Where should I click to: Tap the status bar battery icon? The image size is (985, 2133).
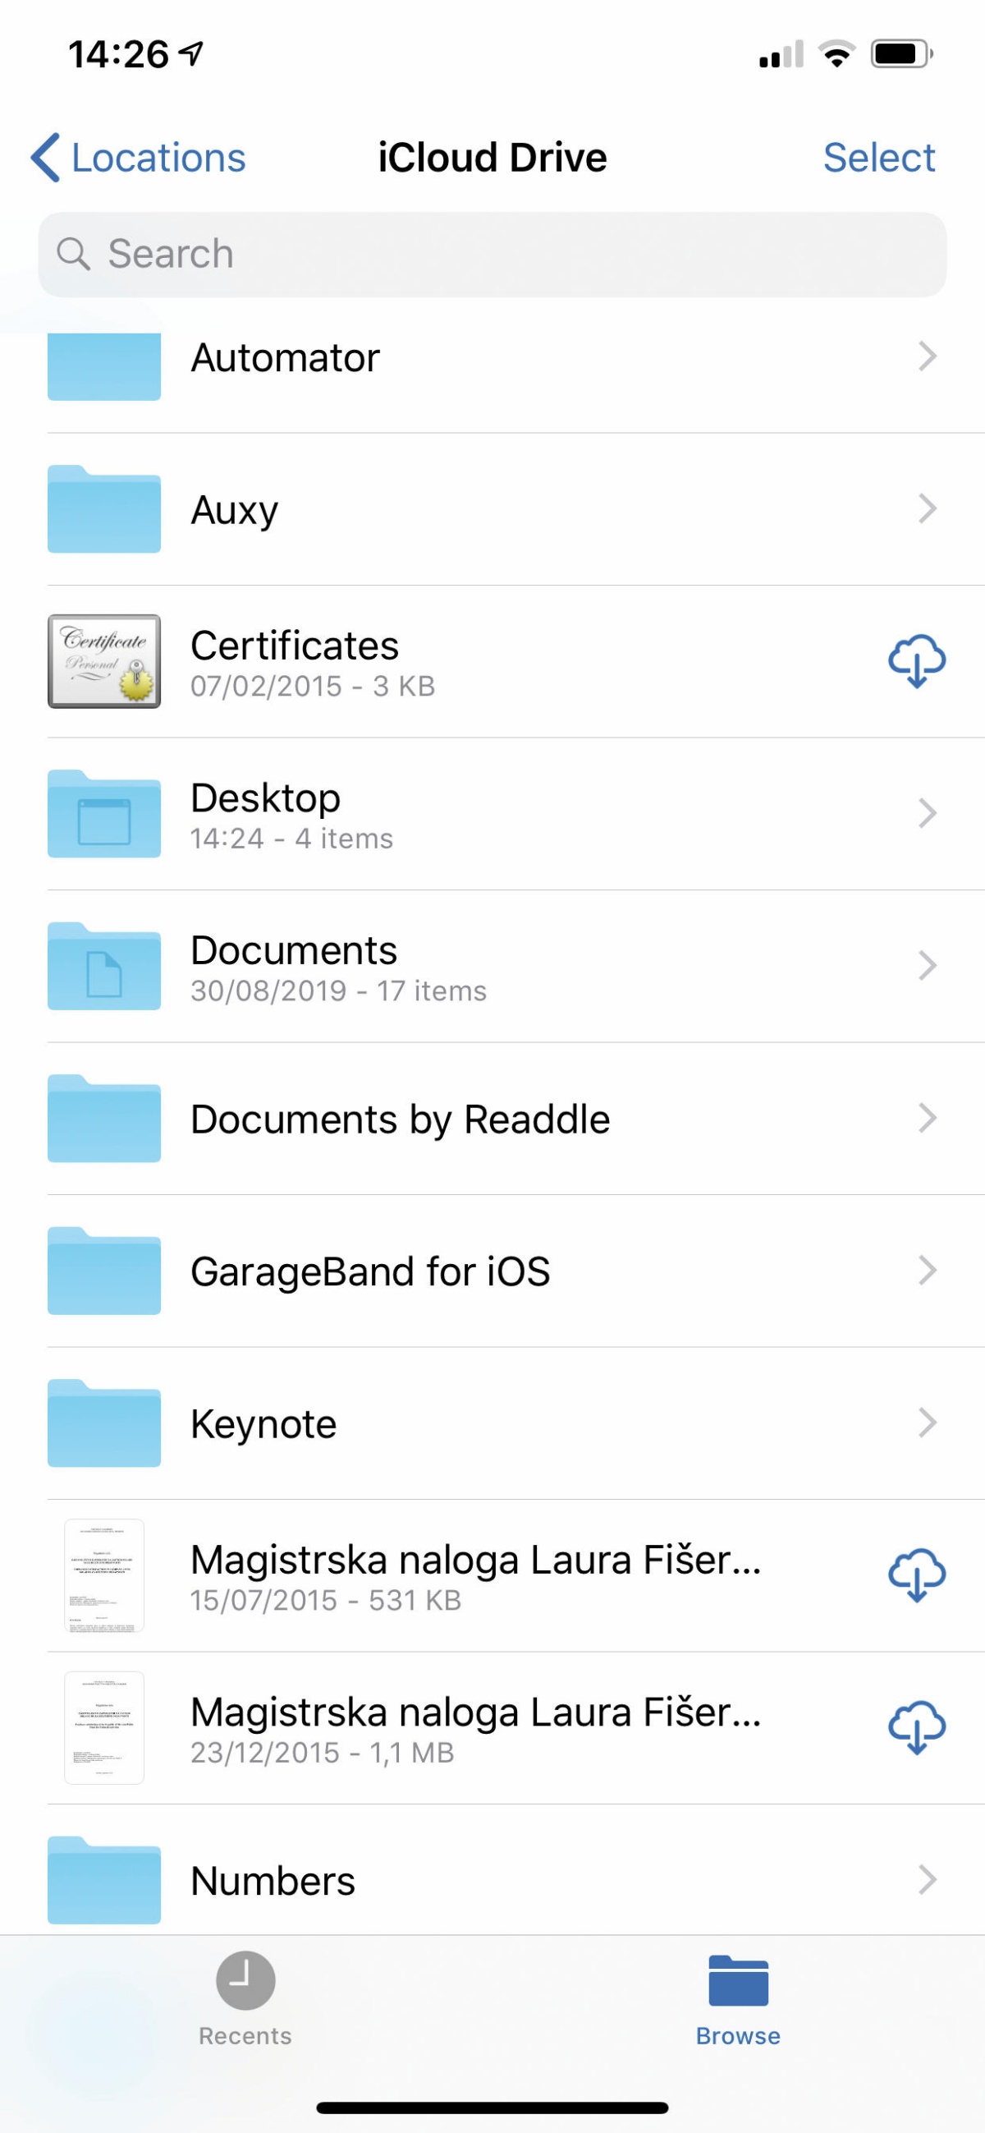click(902, 55)
